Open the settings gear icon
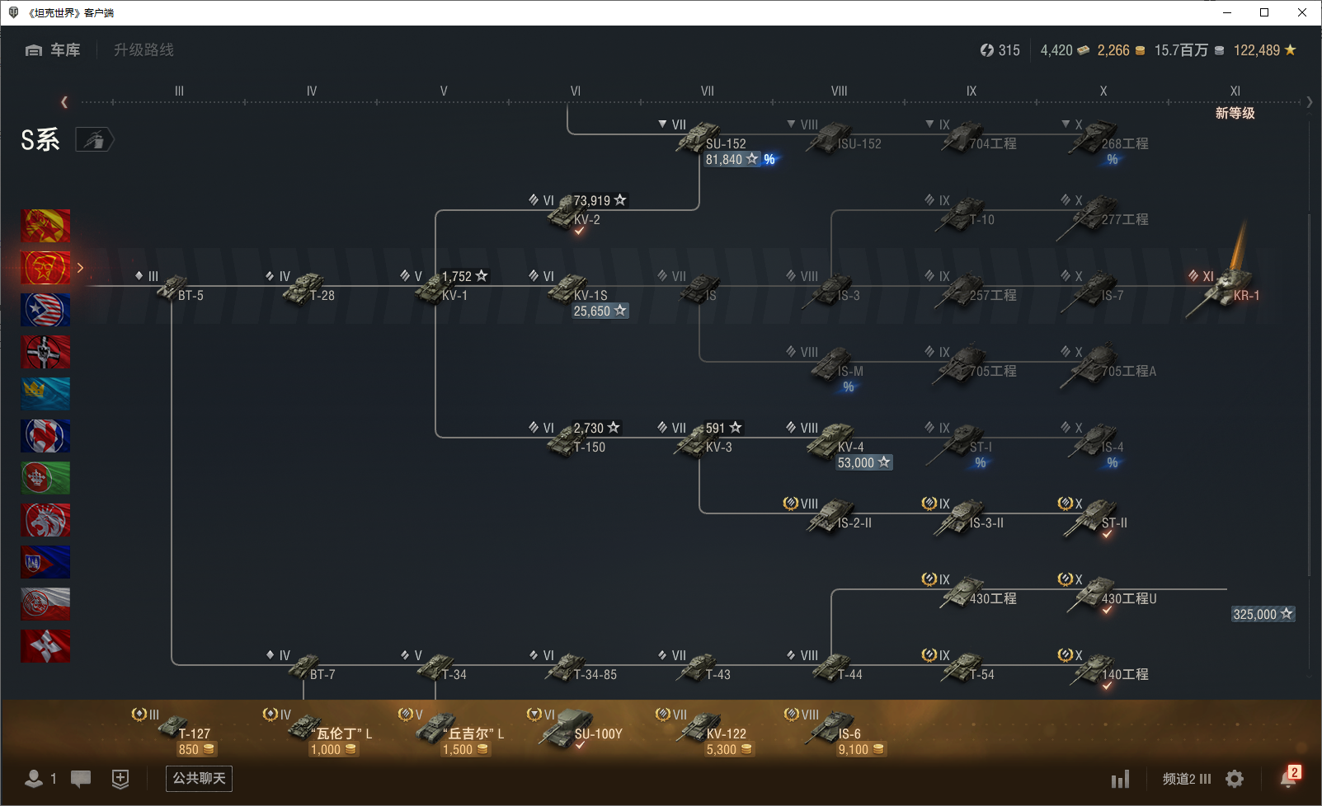The height and width of the screenshot is (806, 1322). tap(1235, 779)
